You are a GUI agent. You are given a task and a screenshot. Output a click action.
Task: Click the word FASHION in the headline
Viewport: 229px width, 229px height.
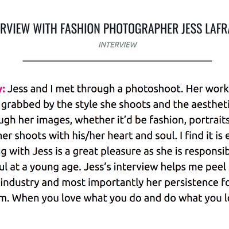(x=80, y=28)
